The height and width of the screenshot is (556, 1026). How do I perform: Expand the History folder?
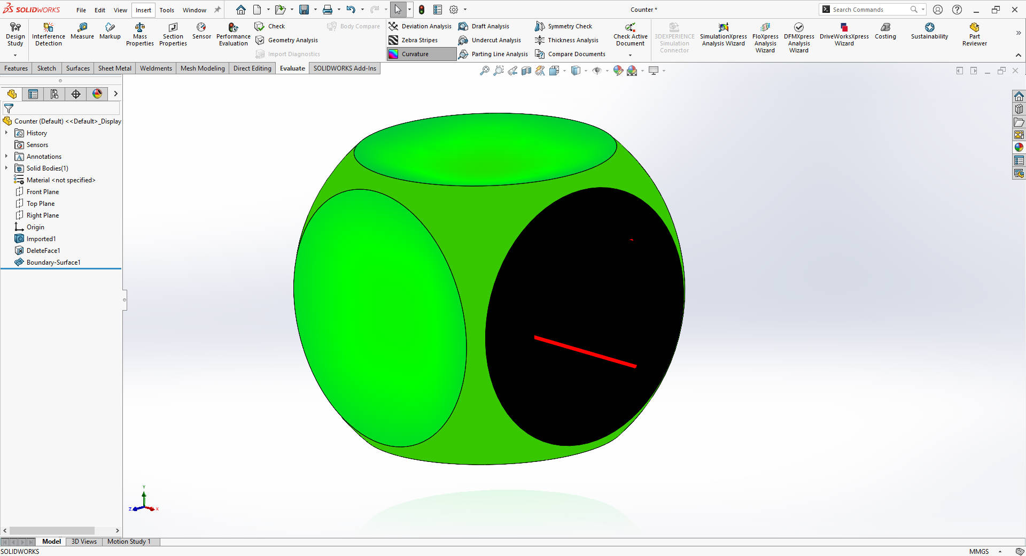click(x=6, y=133)
